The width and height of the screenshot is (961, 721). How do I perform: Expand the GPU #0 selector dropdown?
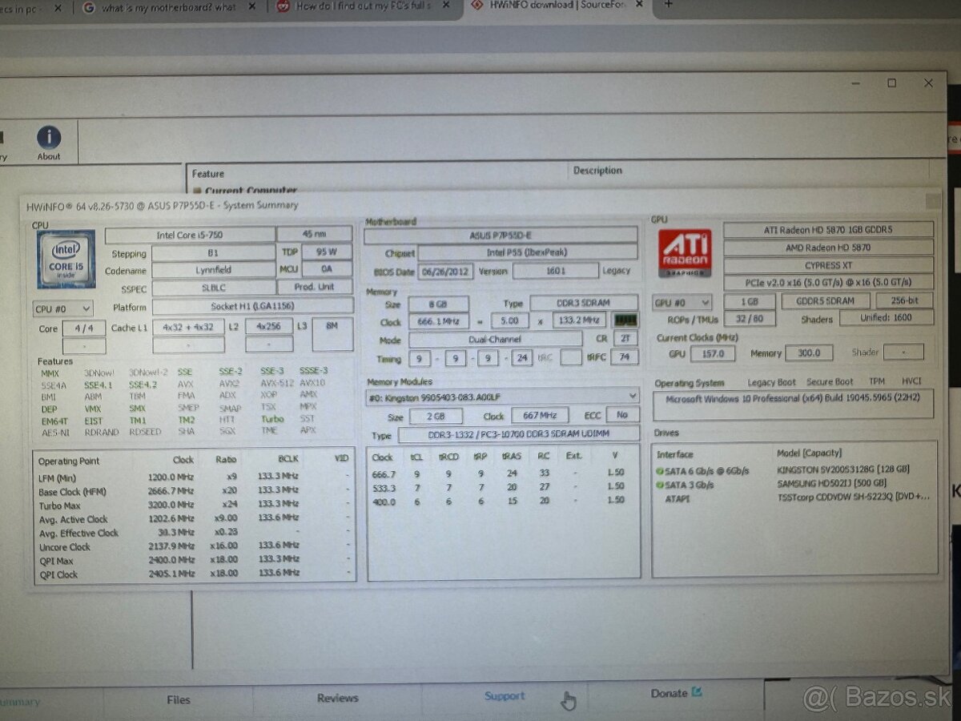(682, 303)
